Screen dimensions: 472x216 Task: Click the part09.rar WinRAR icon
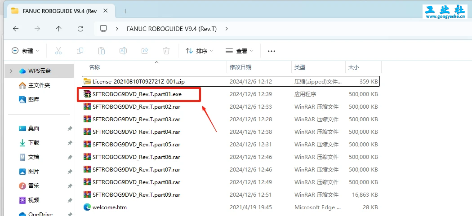87,194
